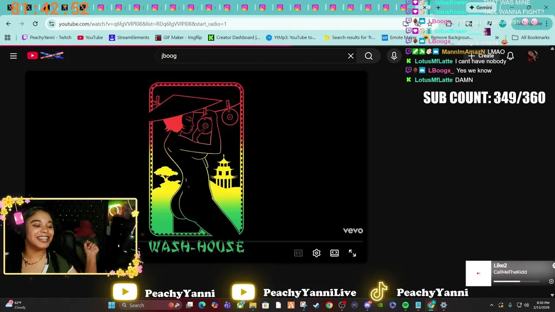Click the vevo logo on the video
Screen dimensions: 555x312
pos(353,231)
